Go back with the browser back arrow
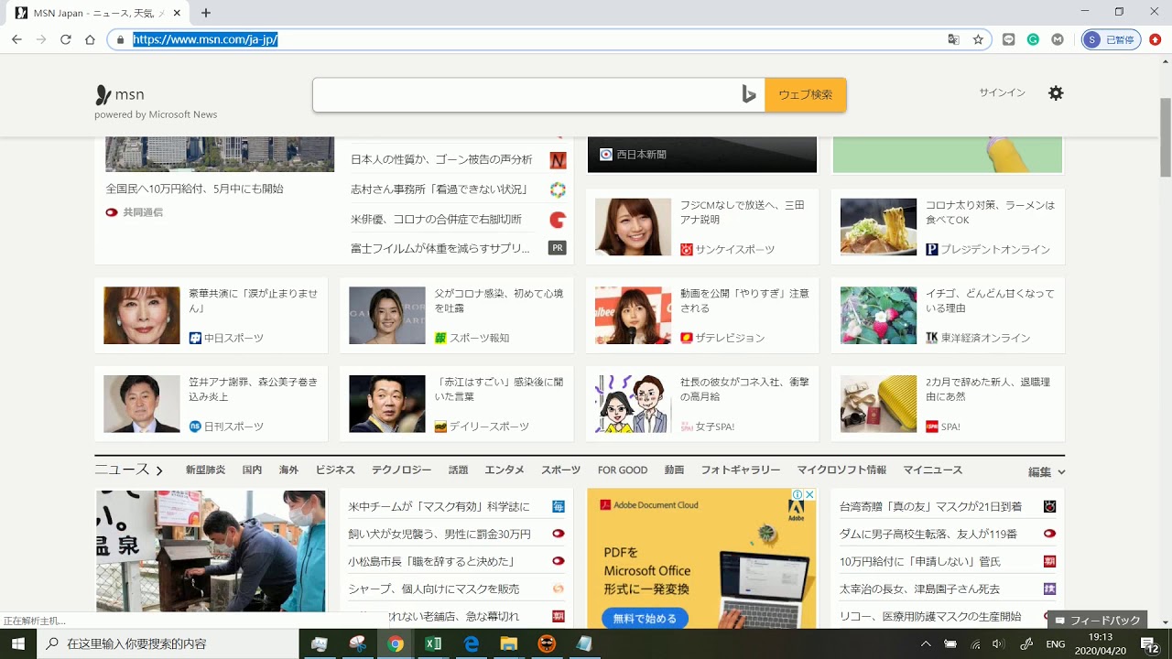Viewport: 1172px width, 659px height. point(16,39)
